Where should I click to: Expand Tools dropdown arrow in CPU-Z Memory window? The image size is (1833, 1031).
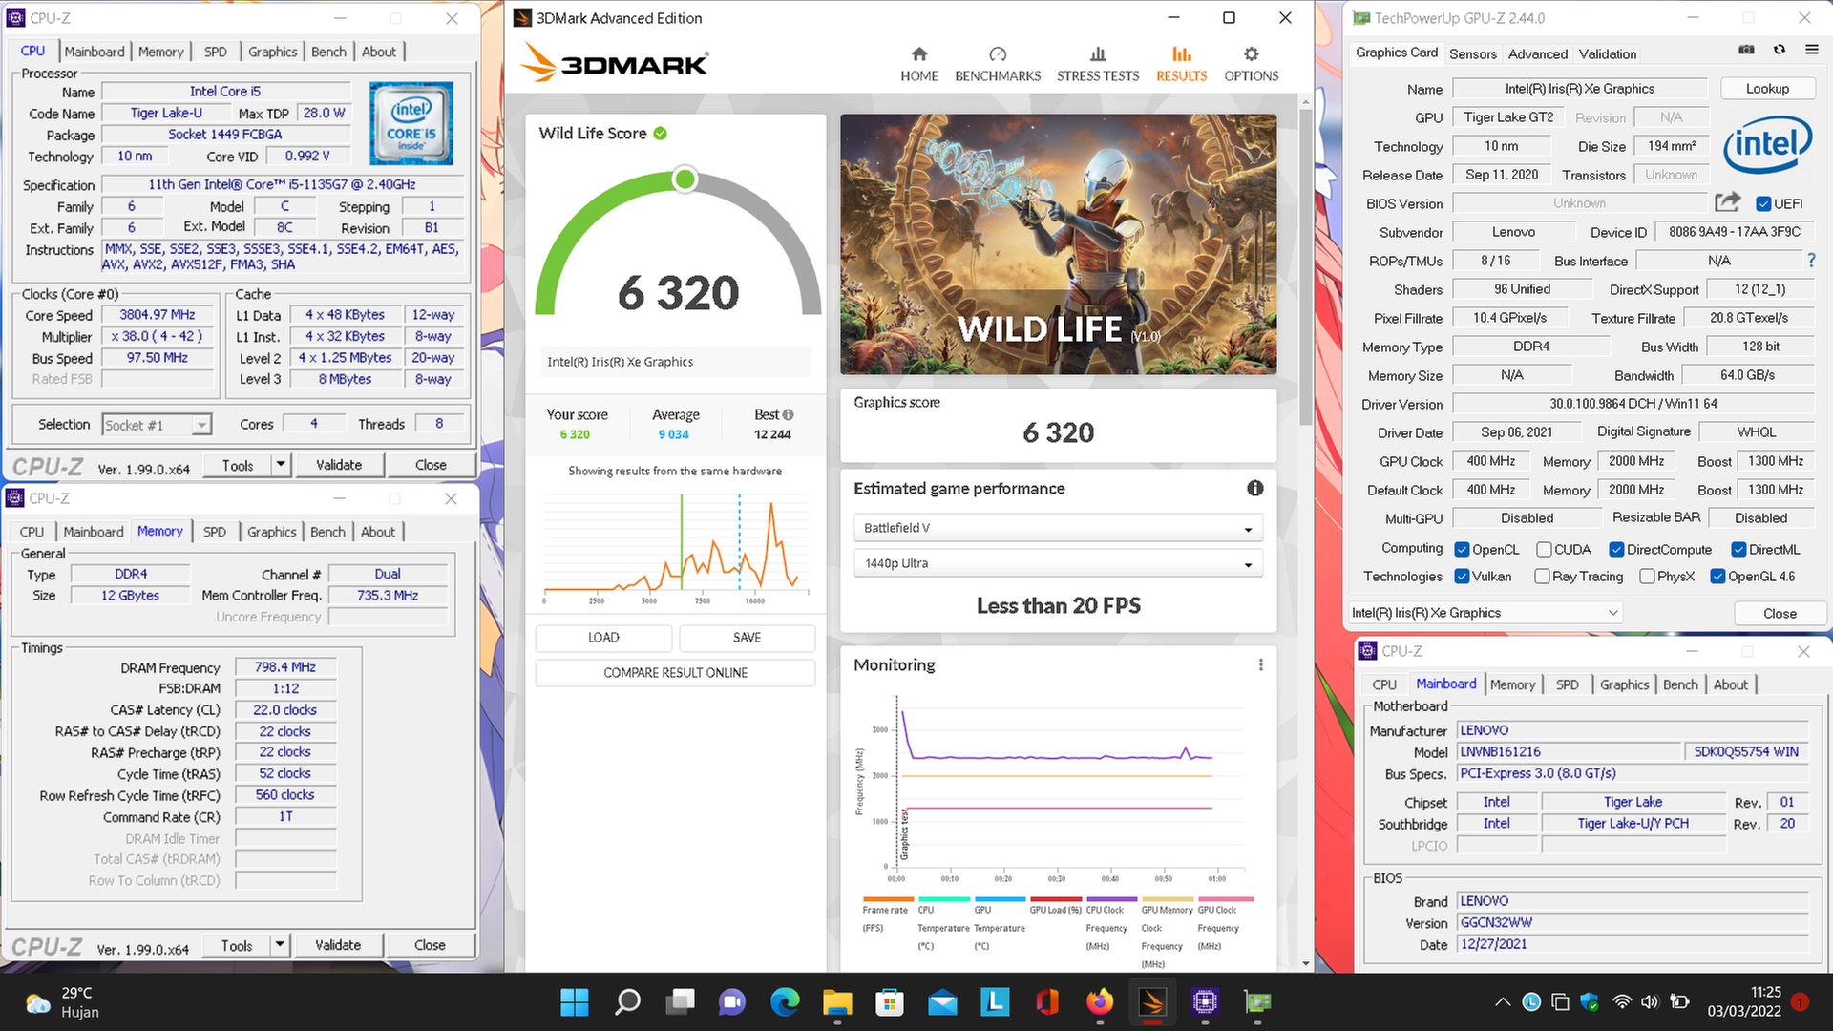coord(280,945)
